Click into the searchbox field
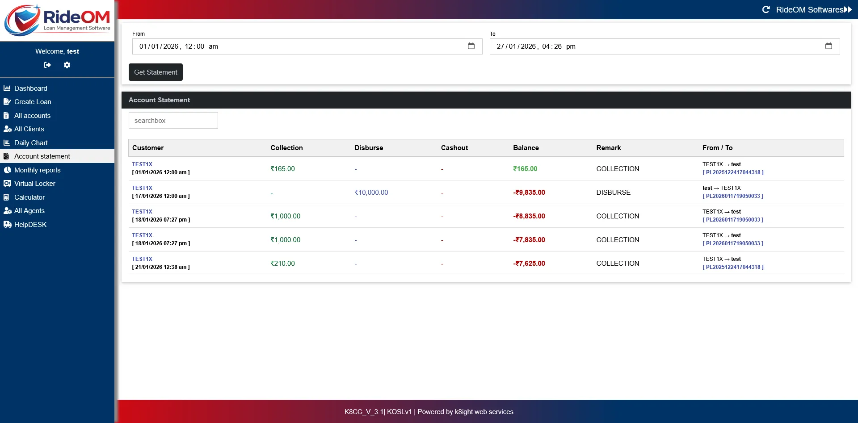 [173, 121]
